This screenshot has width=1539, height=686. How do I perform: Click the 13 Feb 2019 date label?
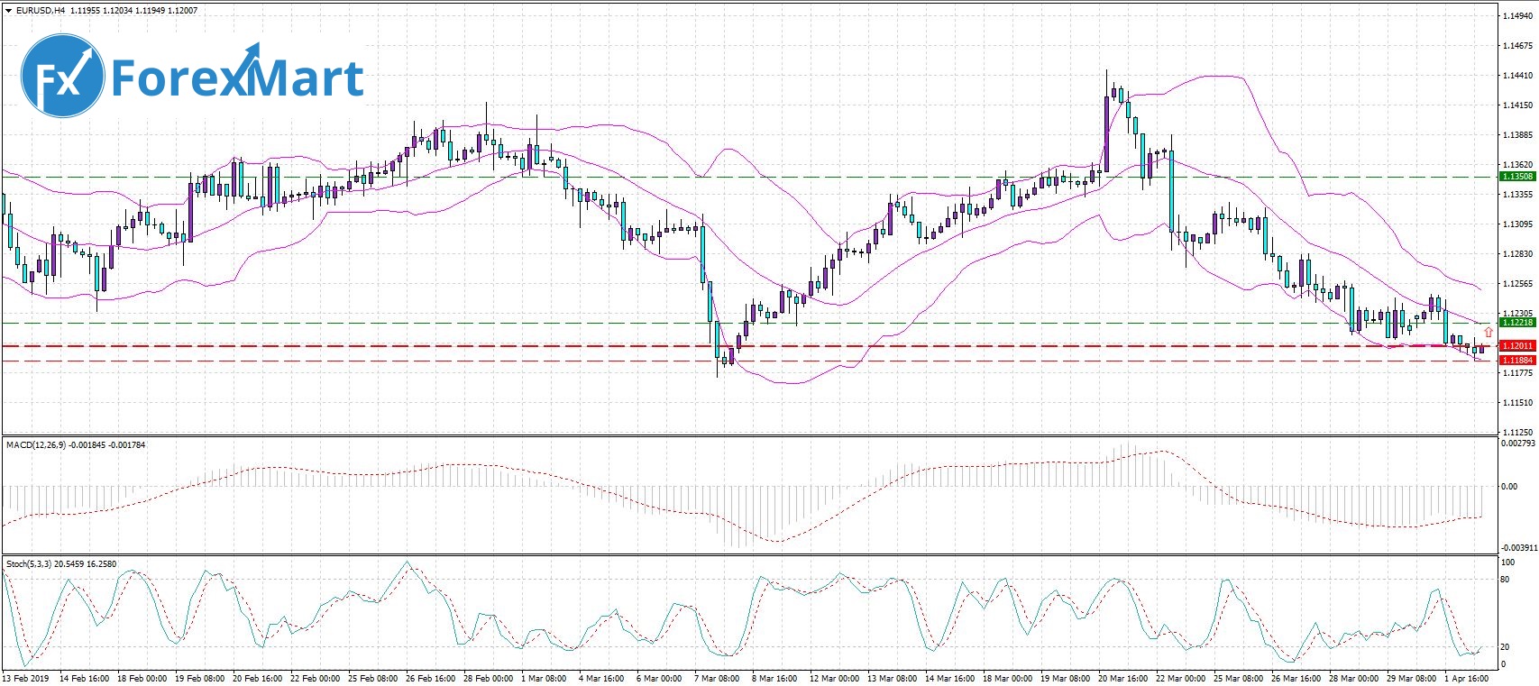pyautogui.click(x=25, y=678)
